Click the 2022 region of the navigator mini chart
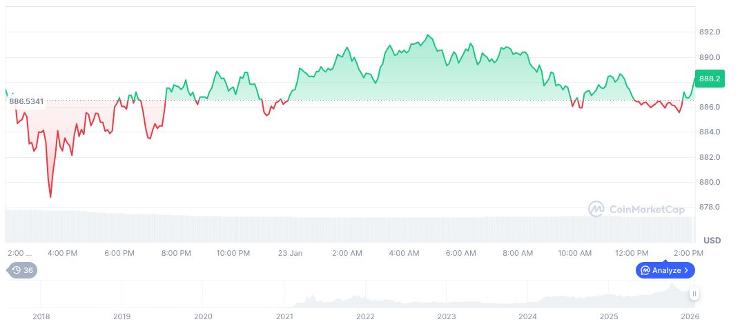 click(x=366, y=301)
